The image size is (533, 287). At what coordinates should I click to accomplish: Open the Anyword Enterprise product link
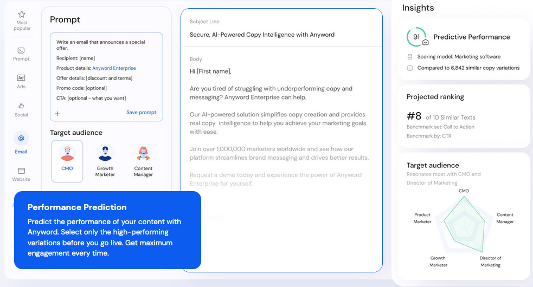(x=114, y=68)
